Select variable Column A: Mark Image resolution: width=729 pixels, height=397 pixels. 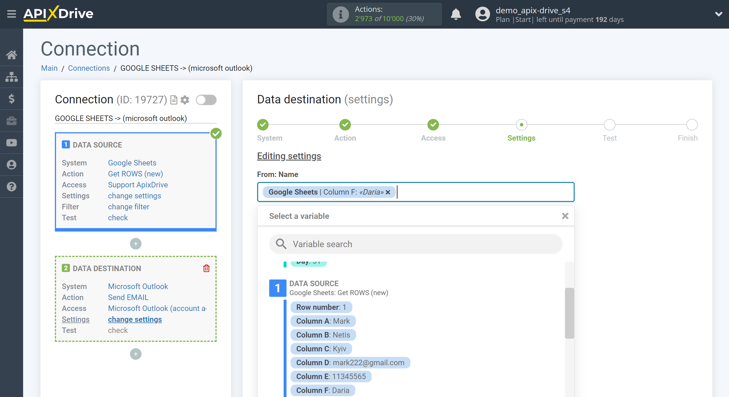coord(323,321)
